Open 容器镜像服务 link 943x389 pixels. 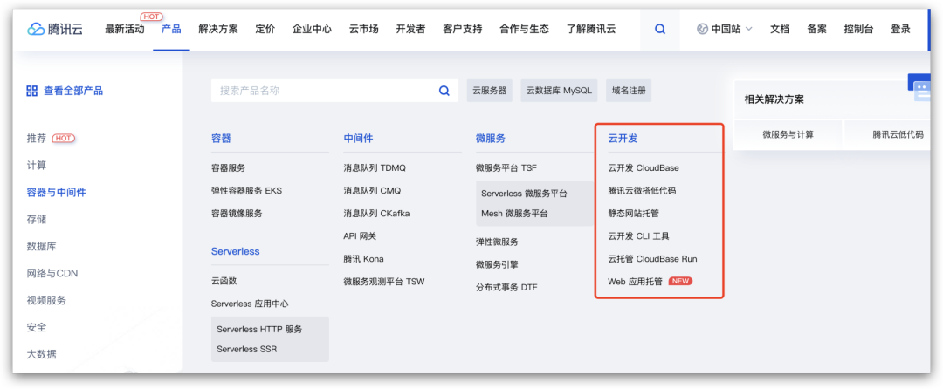[237, 213]
